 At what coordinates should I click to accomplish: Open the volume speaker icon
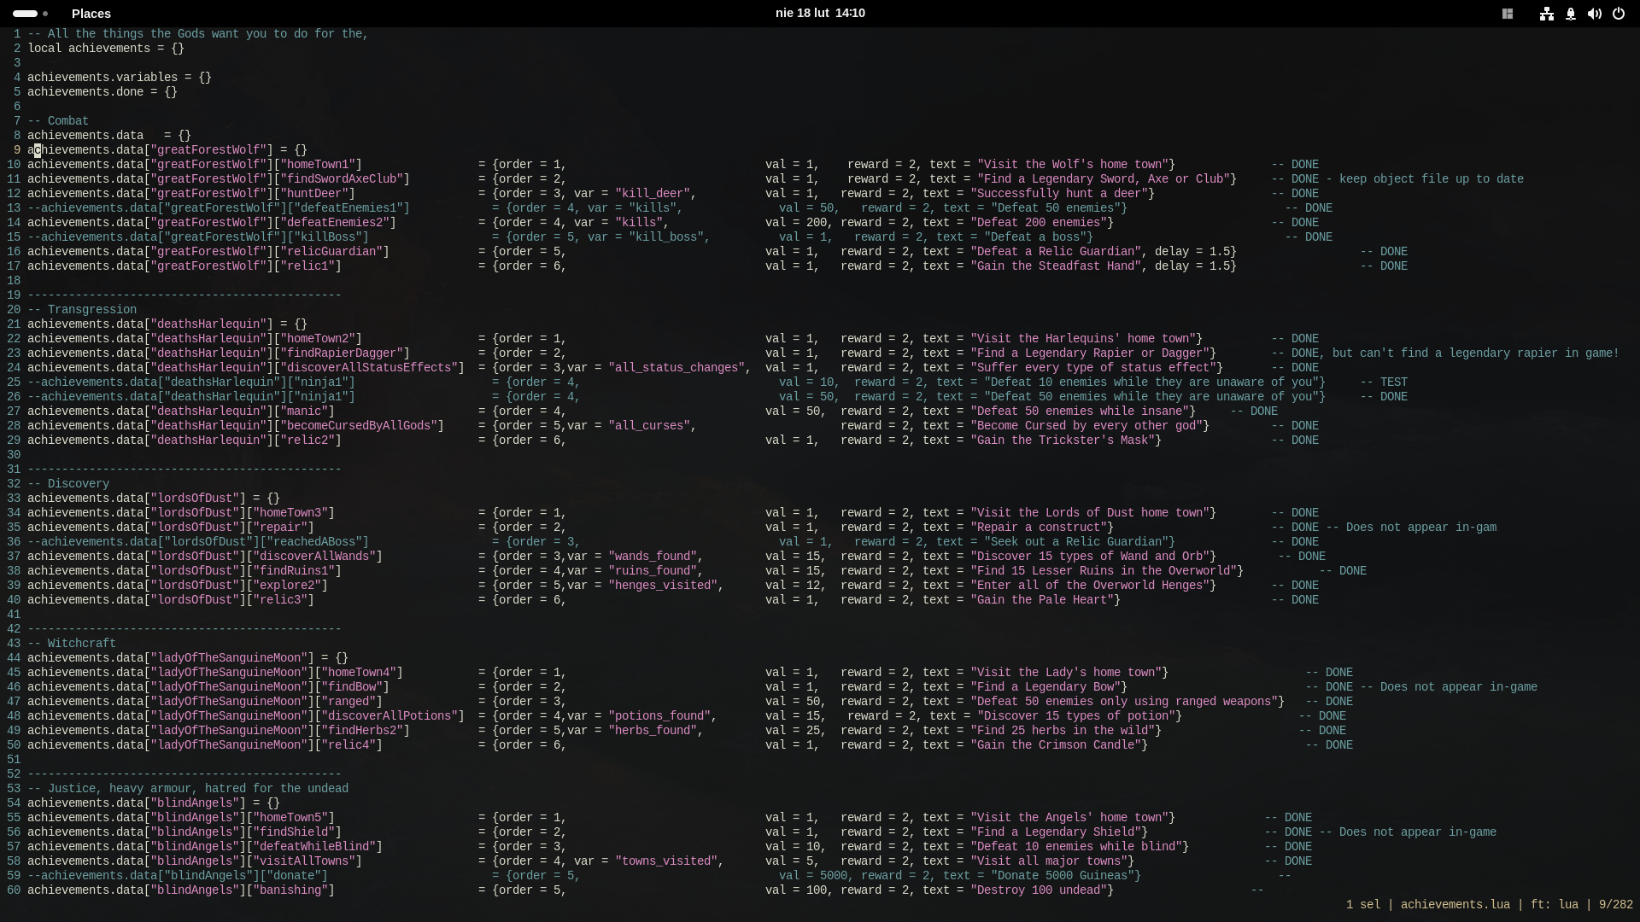1594,14
